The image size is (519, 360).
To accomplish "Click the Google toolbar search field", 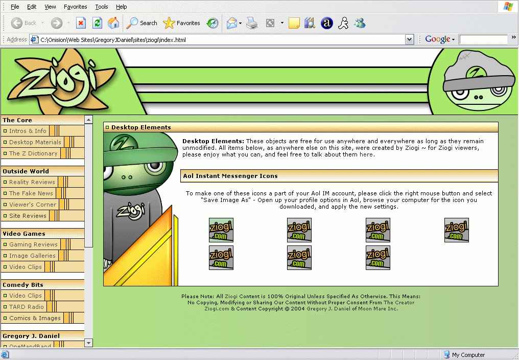I will coord(483,39).
